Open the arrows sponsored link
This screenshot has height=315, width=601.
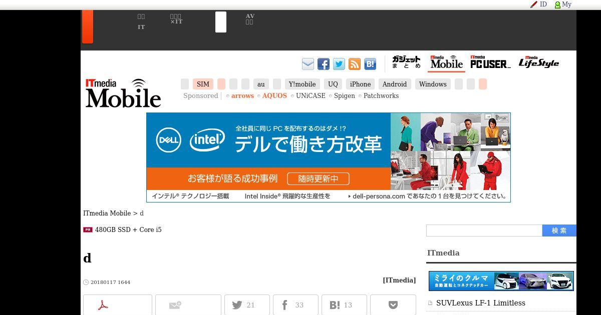tap(242, 95)
